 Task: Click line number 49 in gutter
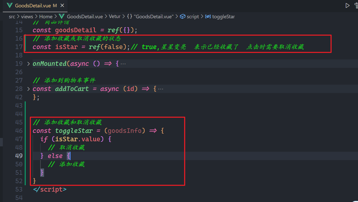pos(19,156)
